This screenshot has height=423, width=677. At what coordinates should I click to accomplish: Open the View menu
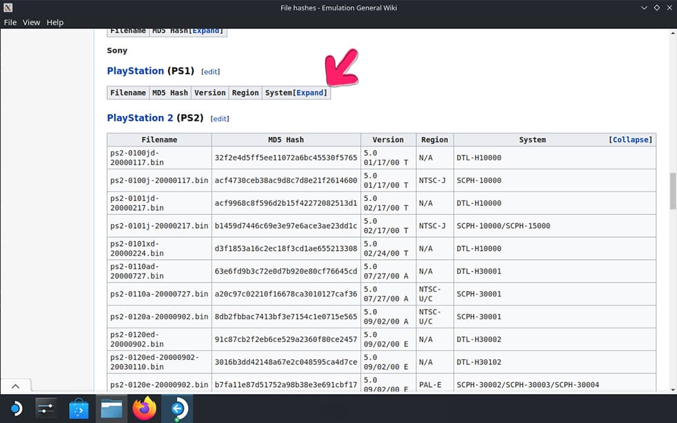click(x=31, y=22)
